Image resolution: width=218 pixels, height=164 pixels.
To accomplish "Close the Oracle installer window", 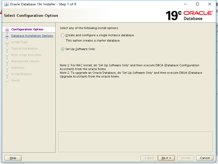I will [x=210, y=4].
